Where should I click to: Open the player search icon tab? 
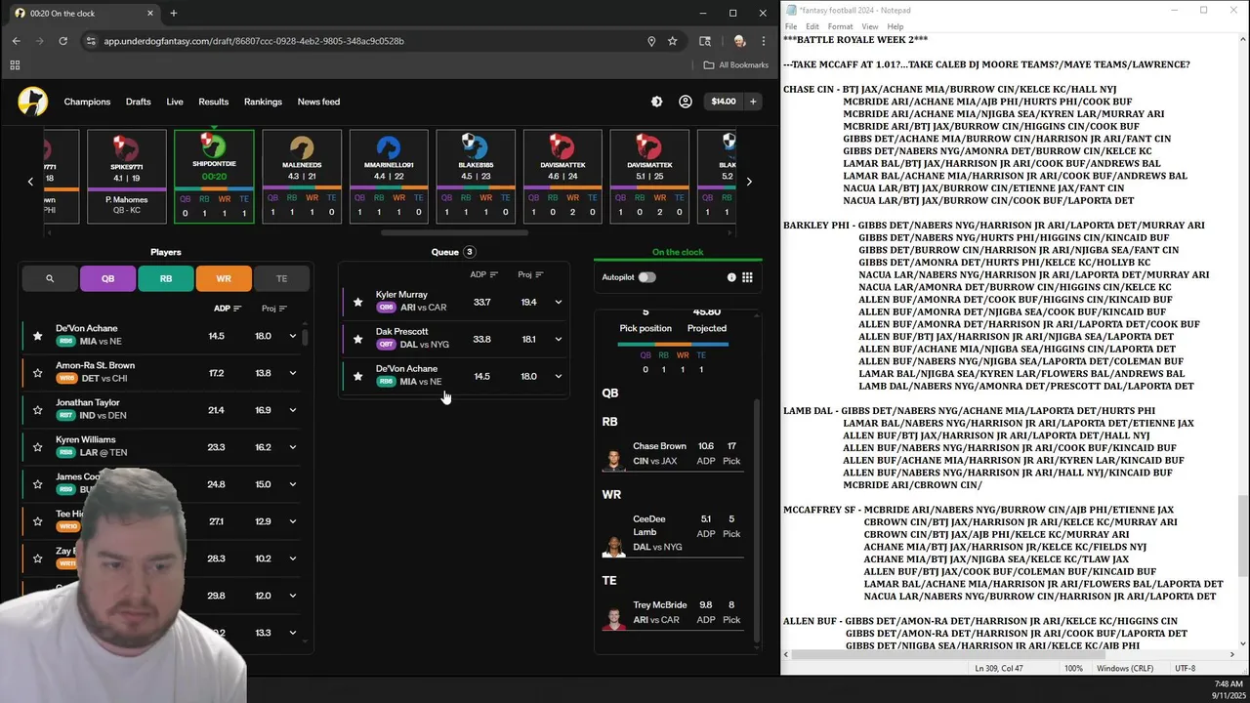50,278
